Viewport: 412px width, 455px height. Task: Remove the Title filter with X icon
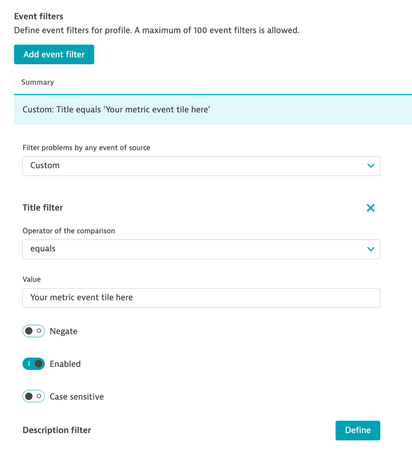pyautogui.click(x=370, y=208)
